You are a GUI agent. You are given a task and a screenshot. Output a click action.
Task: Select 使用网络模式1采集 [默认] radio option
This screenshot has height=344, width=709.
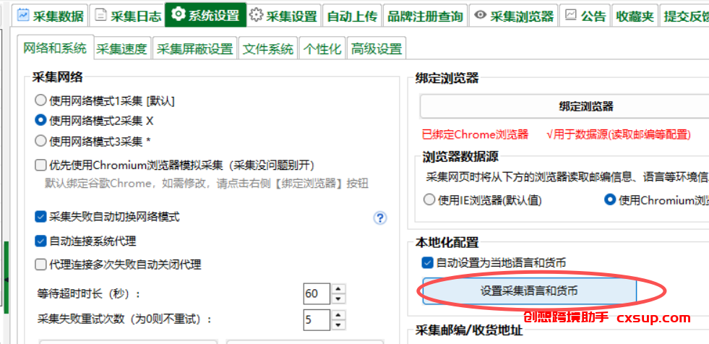point(41,100)
